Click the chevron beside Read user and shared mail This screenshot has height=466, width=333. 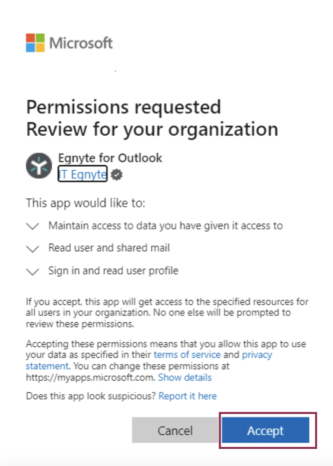32,249
